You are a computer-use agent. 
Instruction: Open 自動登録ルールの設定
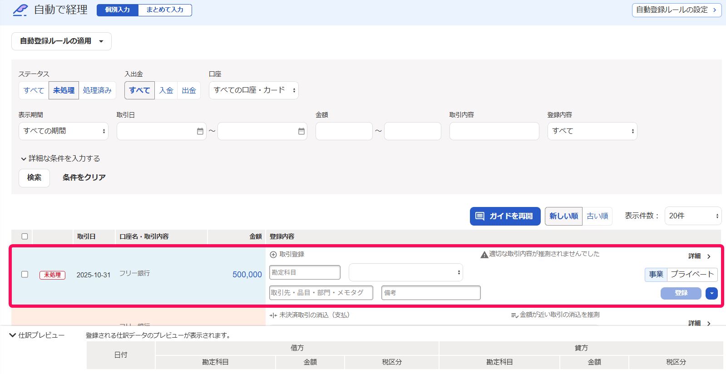coord(677,10)
